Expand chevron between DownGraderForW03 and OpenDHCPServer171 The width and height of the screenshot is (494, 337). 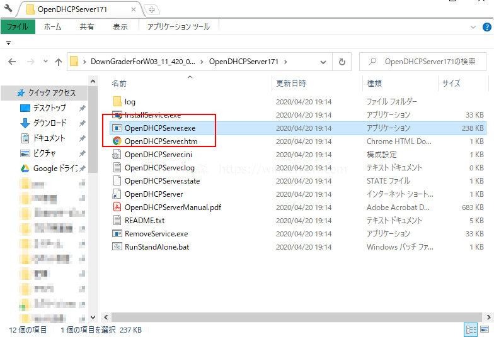pos(202,62)
